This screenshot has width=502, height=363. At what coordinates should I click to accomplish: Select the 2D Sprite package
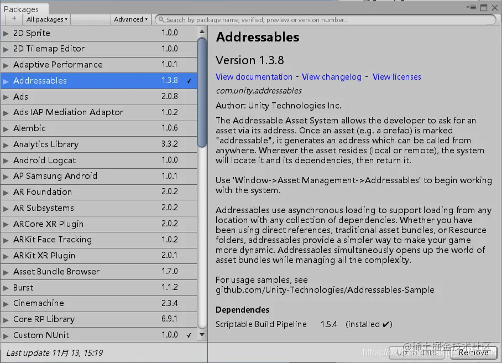point(98,33)
